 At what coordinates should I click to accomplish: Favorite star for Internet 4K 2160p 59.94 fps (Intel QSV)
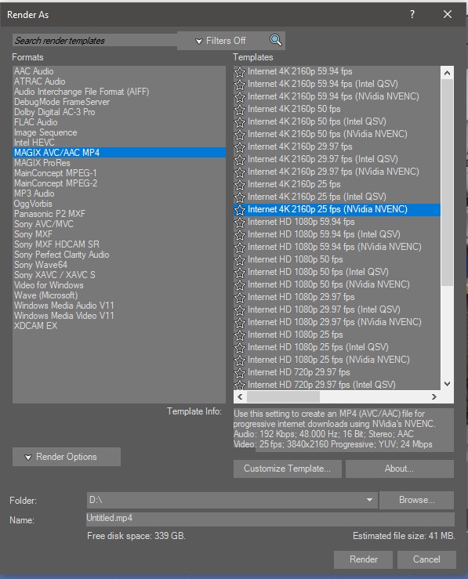click(x=240, y=85)
